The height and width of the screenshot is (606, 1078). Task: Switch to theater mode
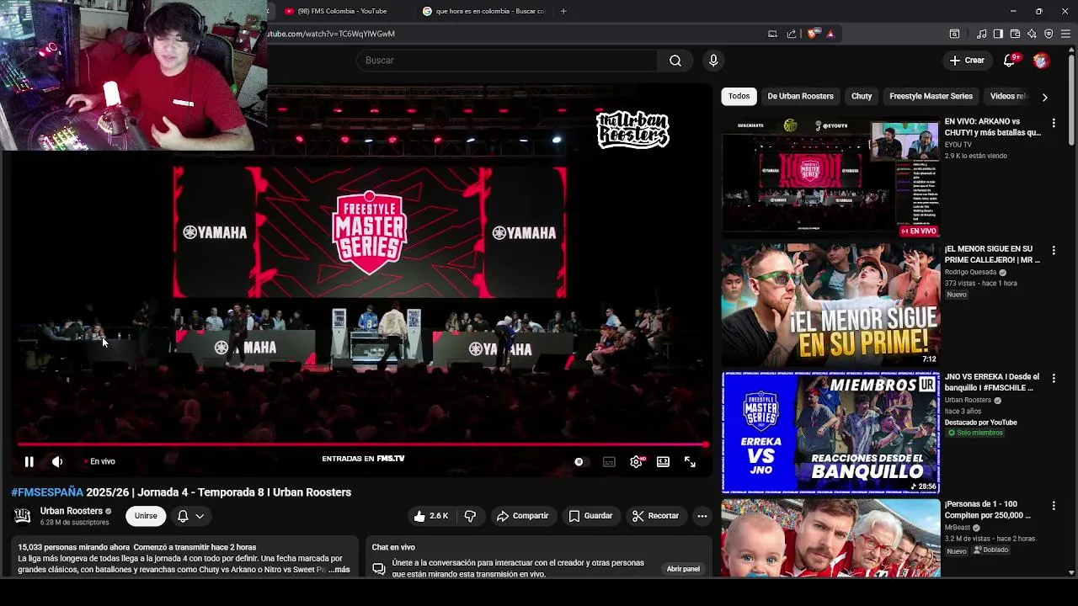(x=663, y=461)
